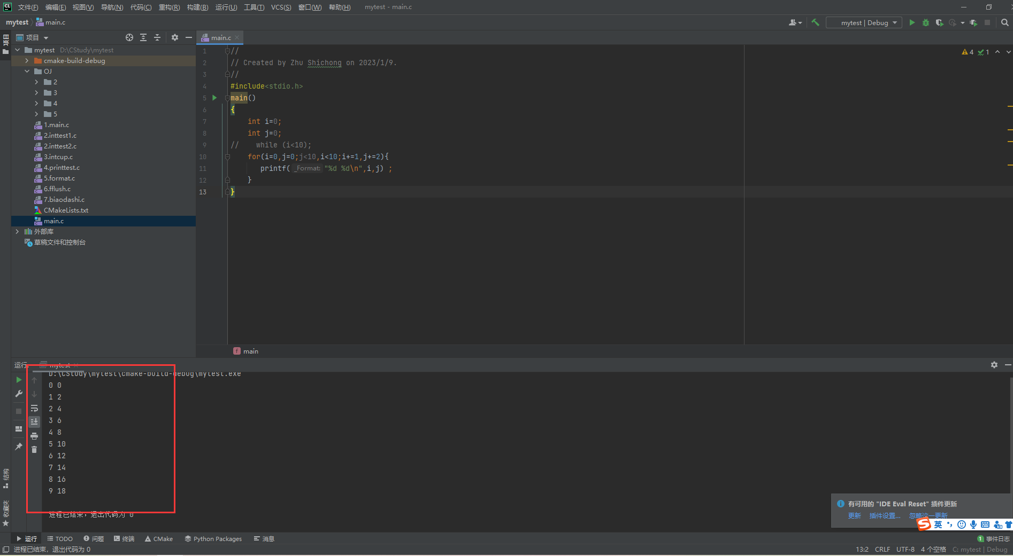The width and height of the screenshot is (1013, 556).
Task: Click the warnings count indicator
Action: point(968,52)
